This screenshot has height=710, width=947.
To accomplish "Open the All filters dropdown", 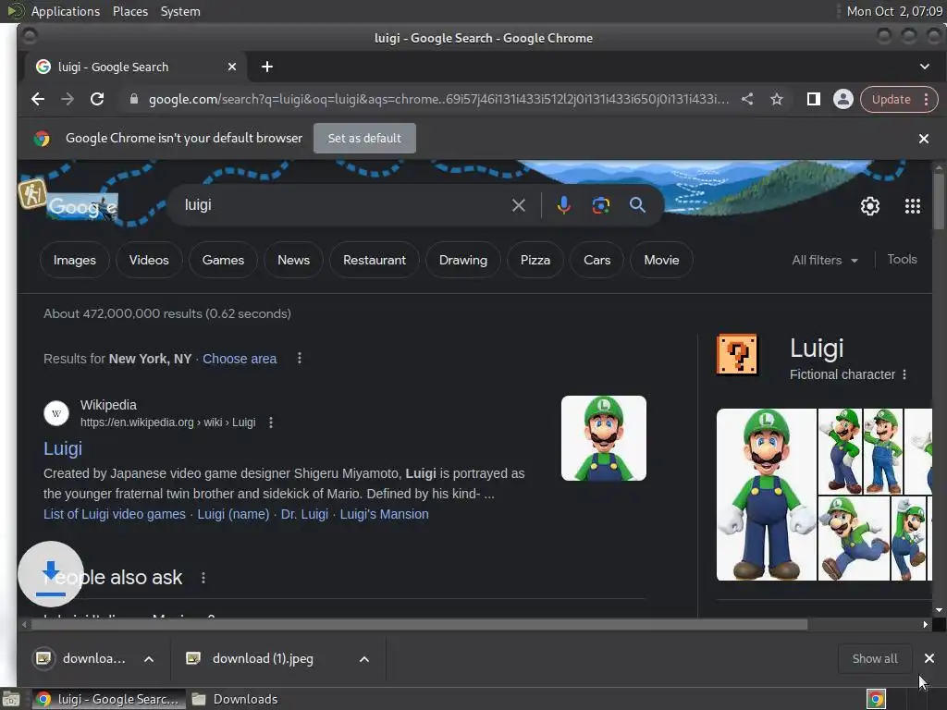I will 825,260.
